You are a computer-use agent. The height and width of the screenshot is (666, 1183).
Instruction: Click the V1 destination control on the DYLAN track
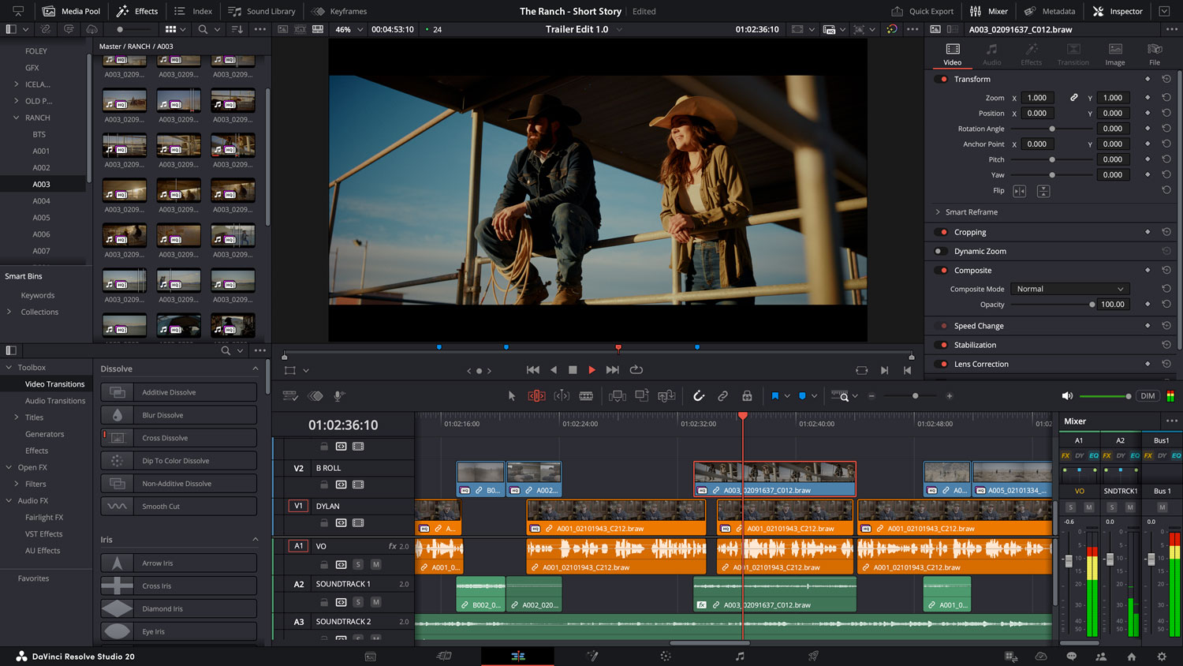pyautogui.click(x=298, y=506)
